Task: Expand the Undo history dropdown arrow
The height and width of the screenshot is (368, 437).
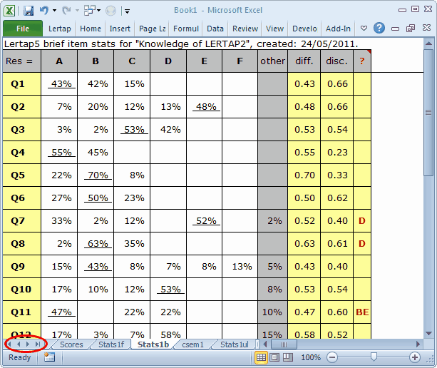Action: click(55, 11)
